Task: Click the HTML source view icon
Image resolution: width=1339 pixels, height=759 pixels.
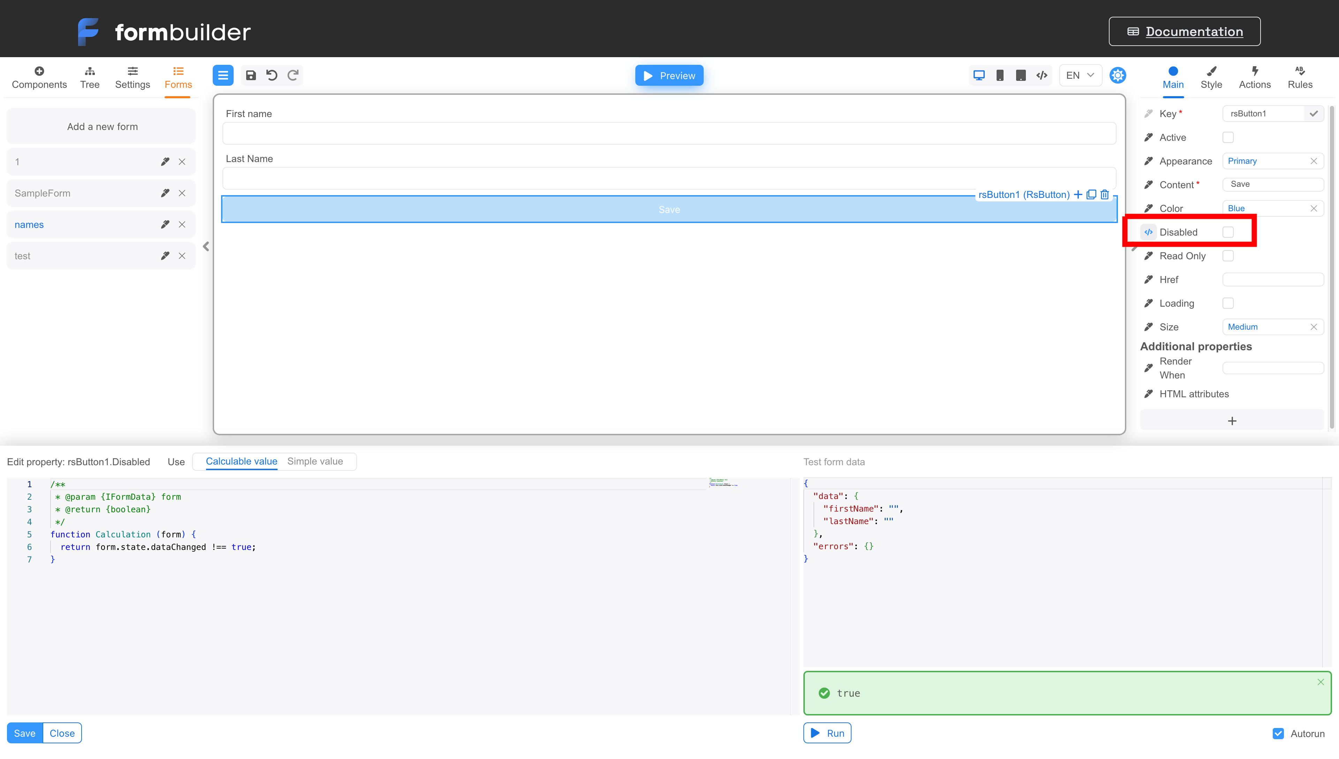Action: (1040, 75)
